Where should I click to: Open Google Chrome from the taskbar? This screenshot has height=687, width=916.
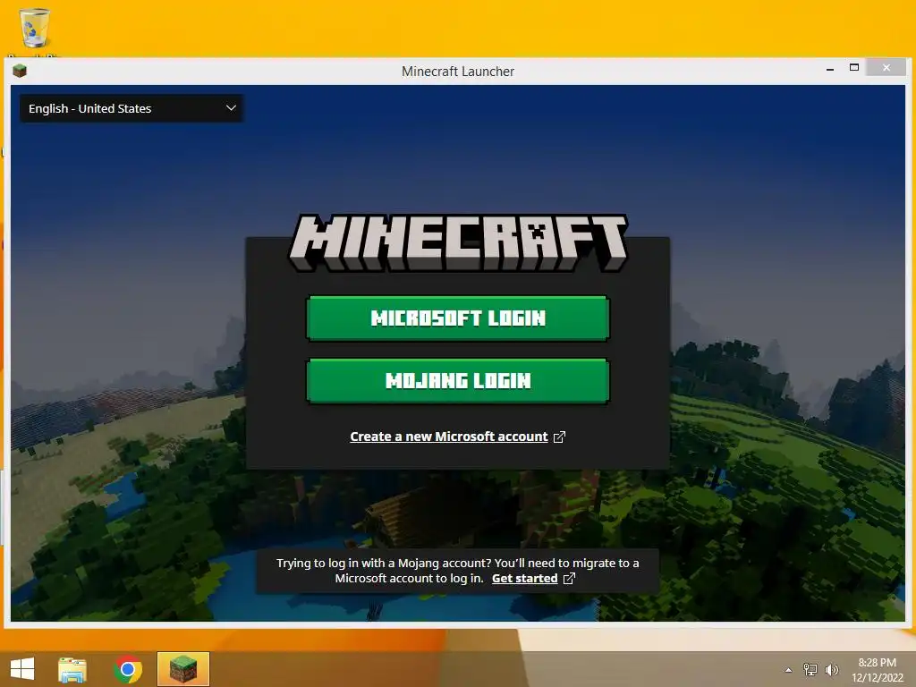click(128, 669)
